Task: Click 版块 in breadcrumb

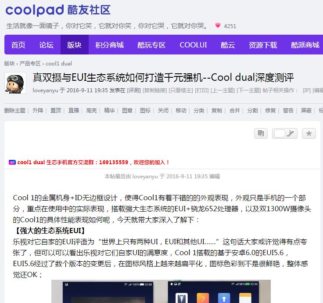Action: click(x=9, y=64)
